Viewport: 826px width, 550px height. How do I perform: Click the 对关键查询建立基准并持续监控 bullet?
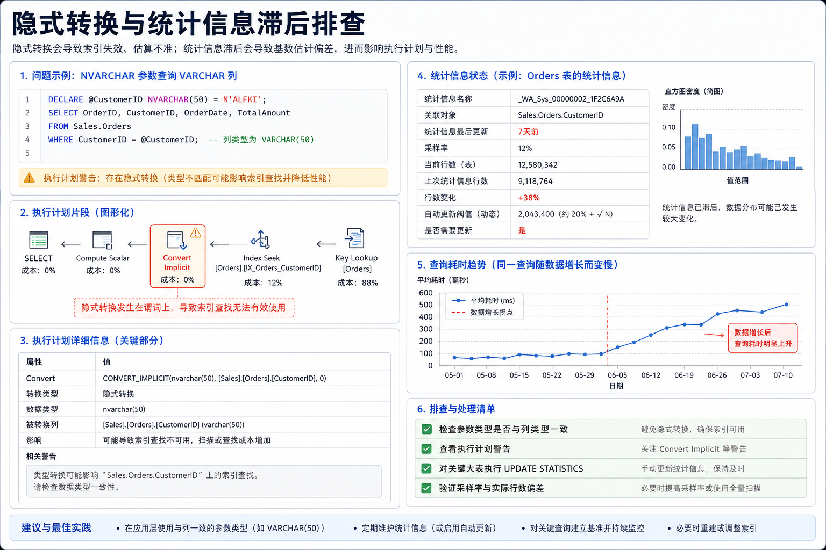587,529
